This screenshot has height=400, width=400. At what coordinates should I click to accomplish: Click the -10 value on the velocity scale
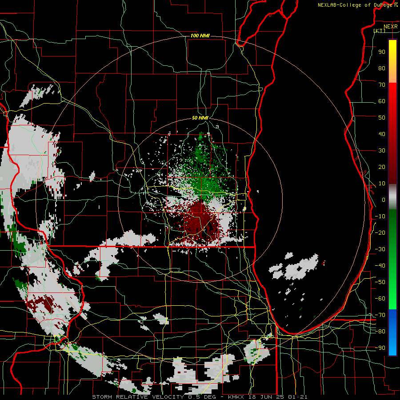tap(380, 216)
